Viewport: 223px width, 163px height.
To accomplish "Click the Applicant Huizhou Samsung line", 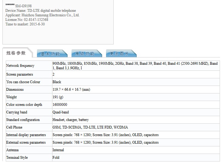I will (42, 15).
